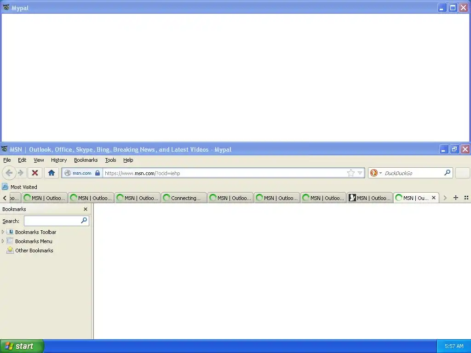Click the padlock security icon in address bar
Image resolution: width=471 pixels, height=353 pixels.
[x=98, y=173]
